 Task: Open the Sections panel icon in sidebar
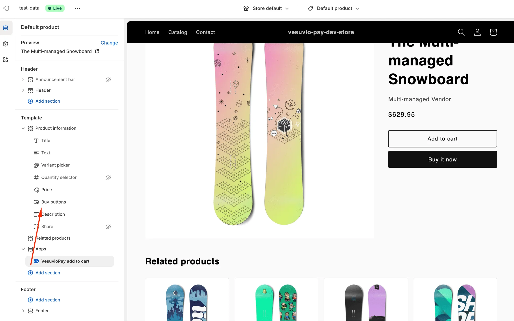click(6, 28)
